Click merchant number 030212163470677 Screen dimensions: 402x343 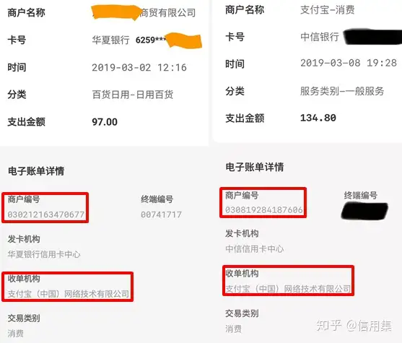coord(46,214)
